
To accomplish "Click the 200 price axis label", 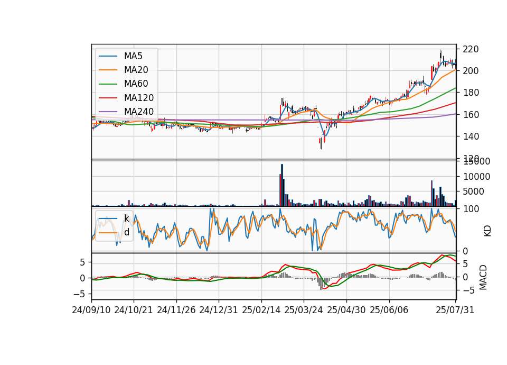I will [x=471, y=71].
